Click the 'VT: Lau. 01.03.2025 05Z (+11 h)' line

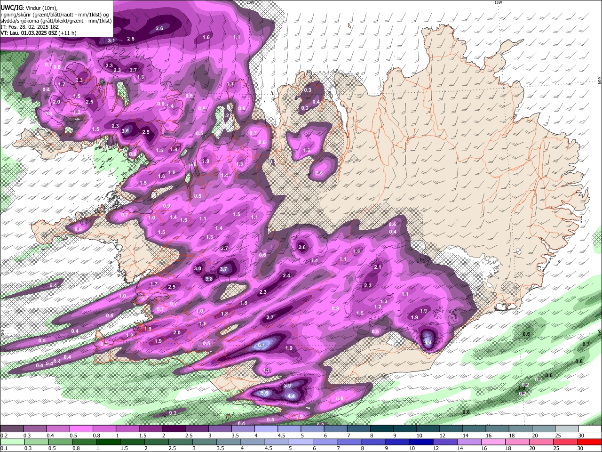click(38, 33)
